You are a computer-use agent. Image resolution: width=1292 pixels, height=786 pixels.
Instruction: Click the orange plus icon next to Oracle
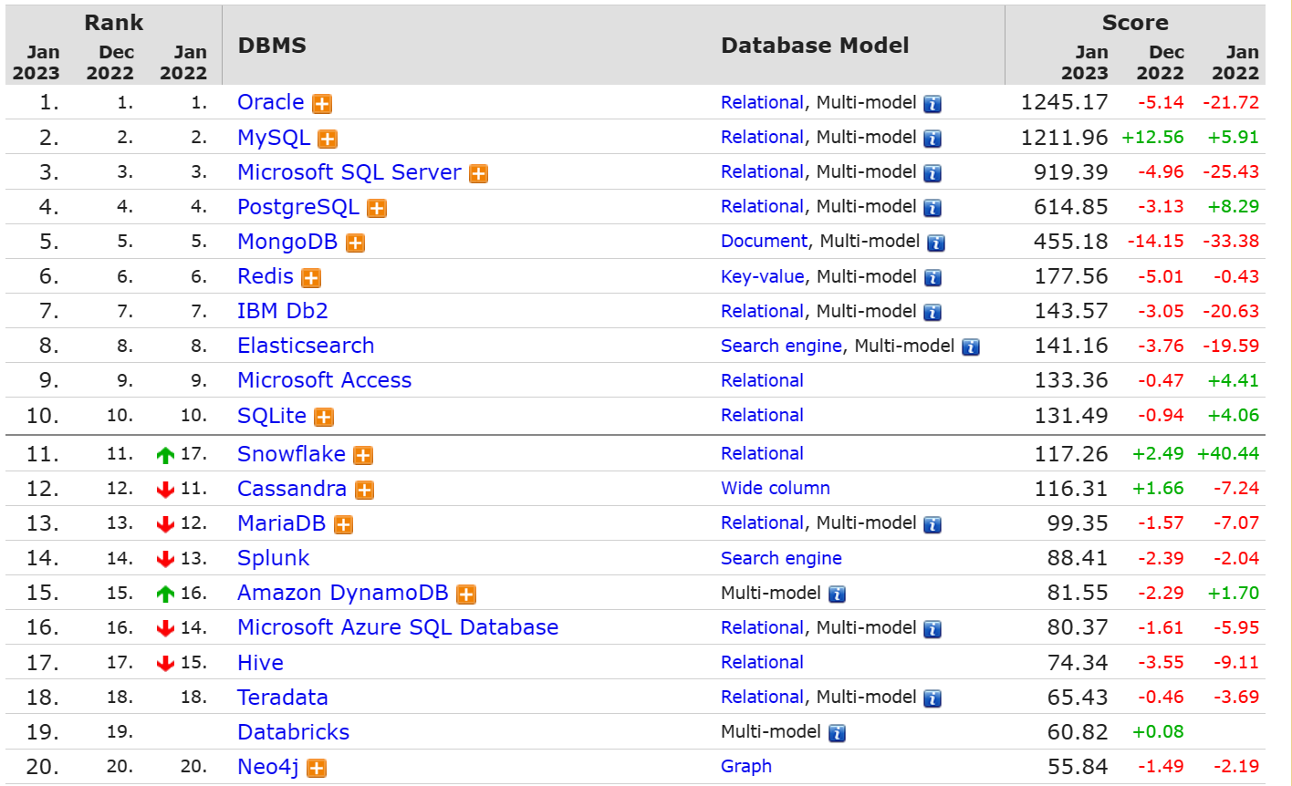[x=322, y=104]
